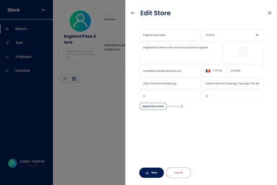Click the Seventh Avenue address field
277x185 pixels.
click(x=232, y=84)
